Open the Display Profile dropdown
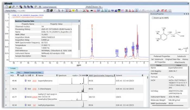The image size is (190, 110). coord(44,11)
